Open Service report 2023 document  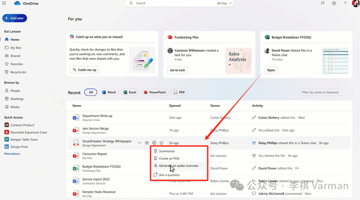[96, 179]
